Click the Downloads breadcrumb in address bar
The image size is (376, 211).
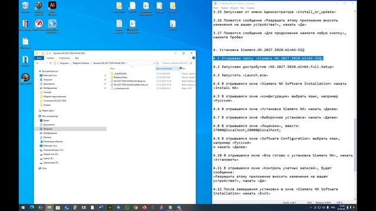[x=64, y=63]
